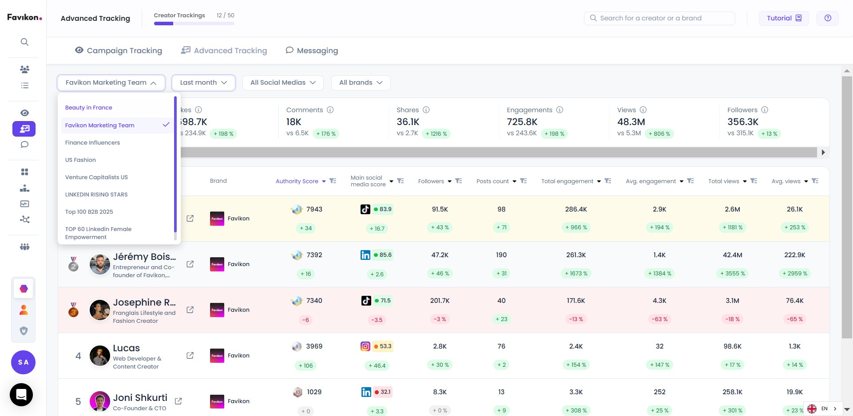The height and width of the screenshot is (416, 853).
Task: Open the podium rankings sidebar icon
Action: tap(24, 188)
